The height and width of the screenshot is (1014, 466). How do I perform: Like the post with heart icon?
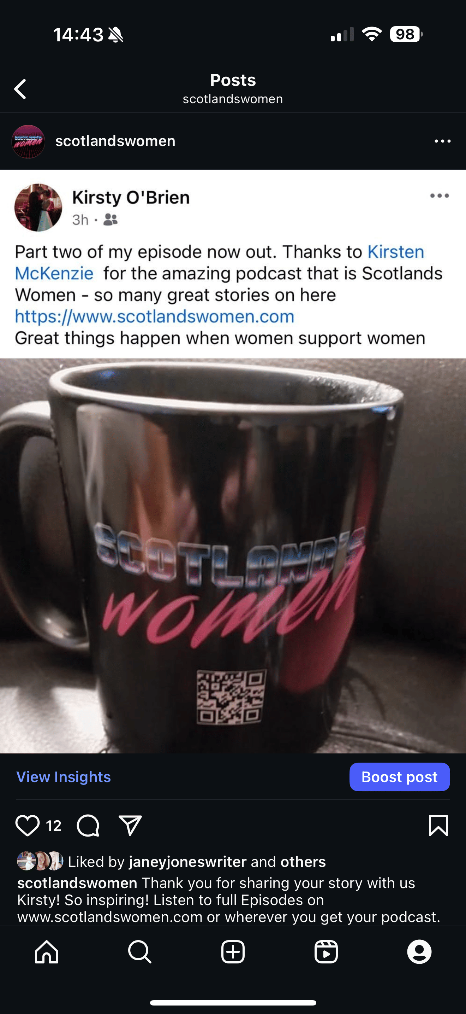28,825
